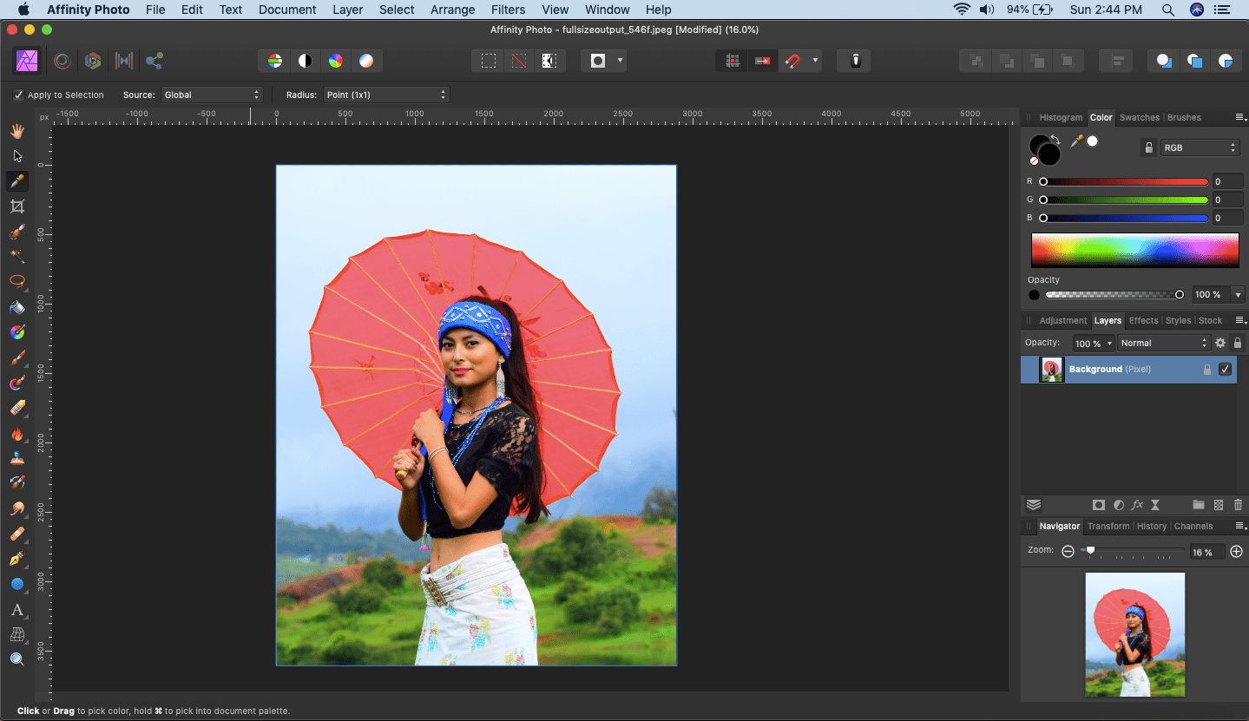Screen dimensions: 1249x721
Task: Select the Text tool
Action: click(17, 610)
